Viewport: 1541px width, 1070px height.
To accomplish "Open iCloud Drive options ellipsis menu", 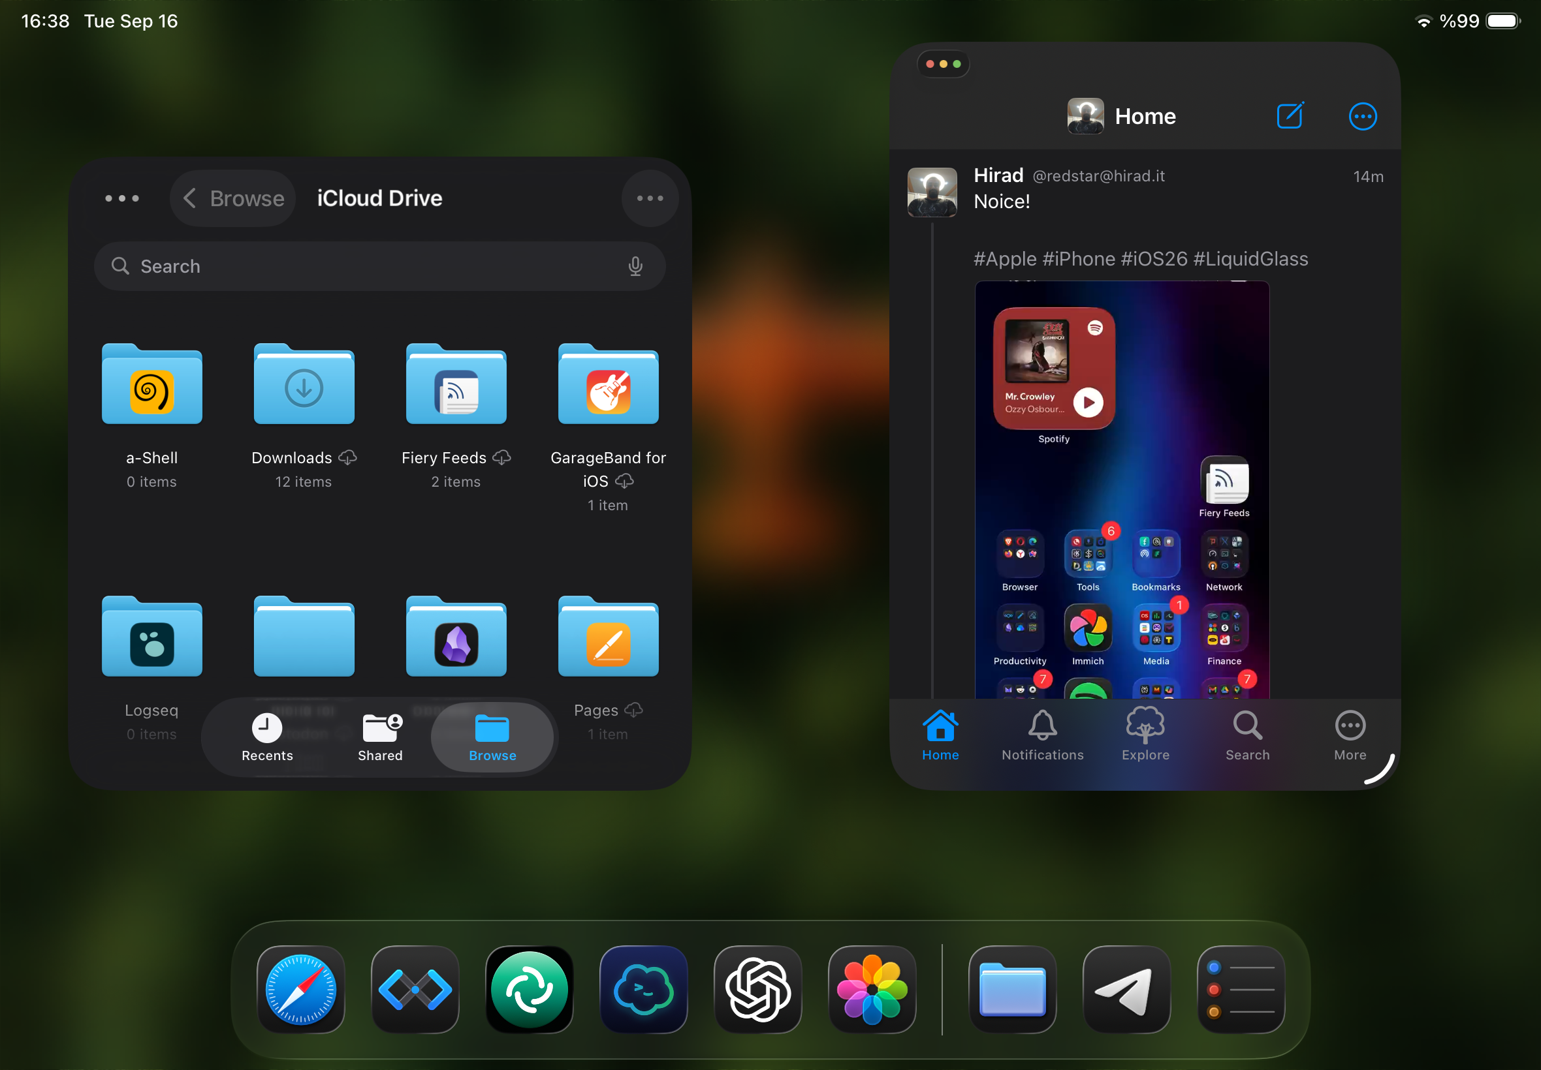I will [x=650, y=198].
